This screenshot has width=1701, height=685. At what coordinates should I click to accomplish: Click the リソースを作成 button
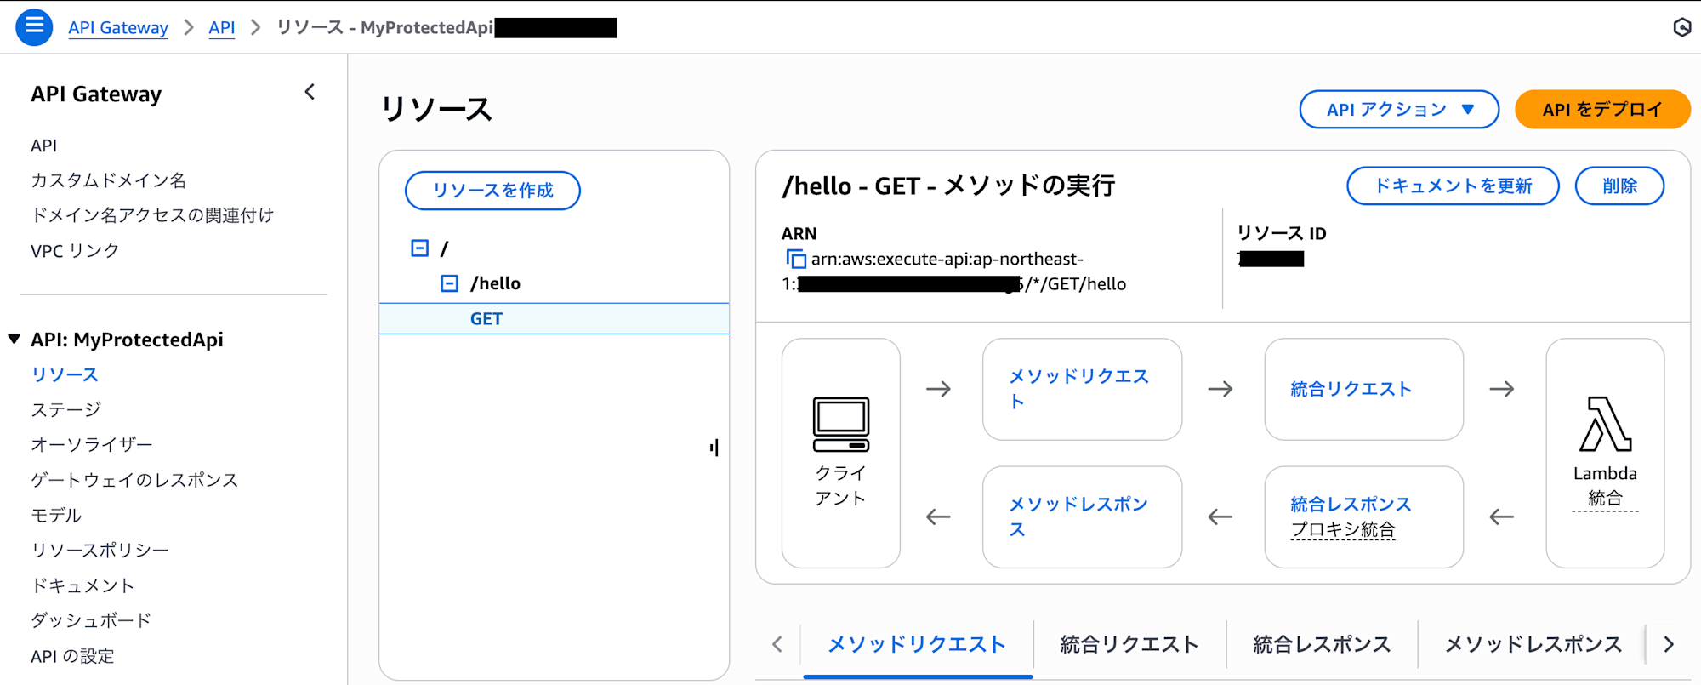(x=493, y=191)
